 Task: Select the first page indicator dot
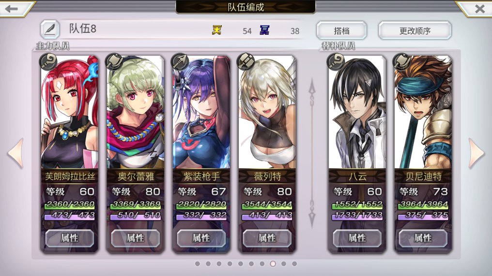pyautogui.click(x=198, y=264)
